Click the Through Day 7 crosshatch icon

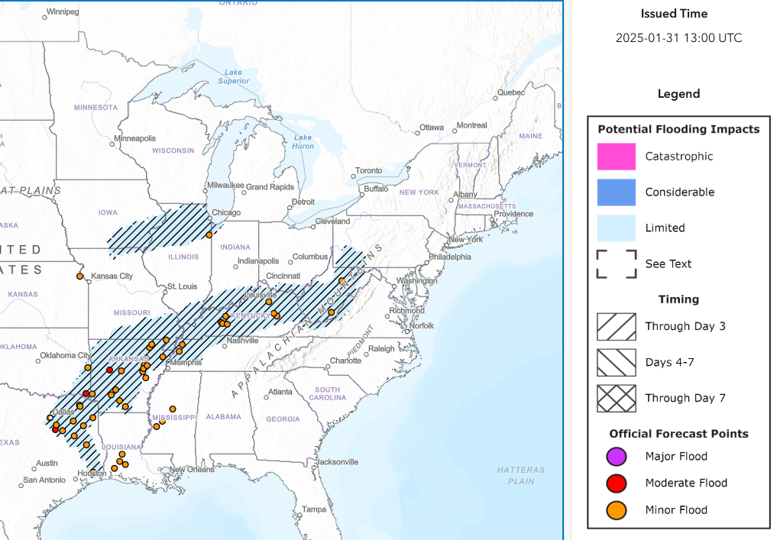[616, 398]
